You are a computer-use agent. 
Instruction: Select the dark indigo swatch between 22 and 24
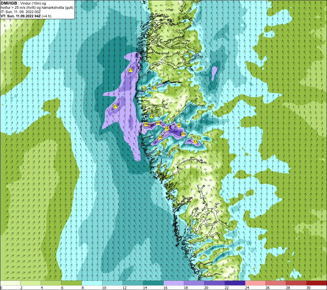235,283
